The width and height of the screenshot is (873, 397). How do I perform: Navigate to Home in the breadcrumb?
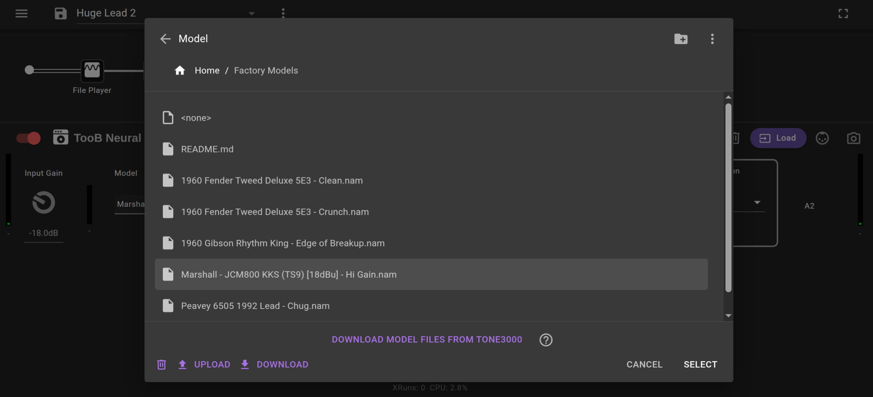pyautogui.click(x=207, y=70)
